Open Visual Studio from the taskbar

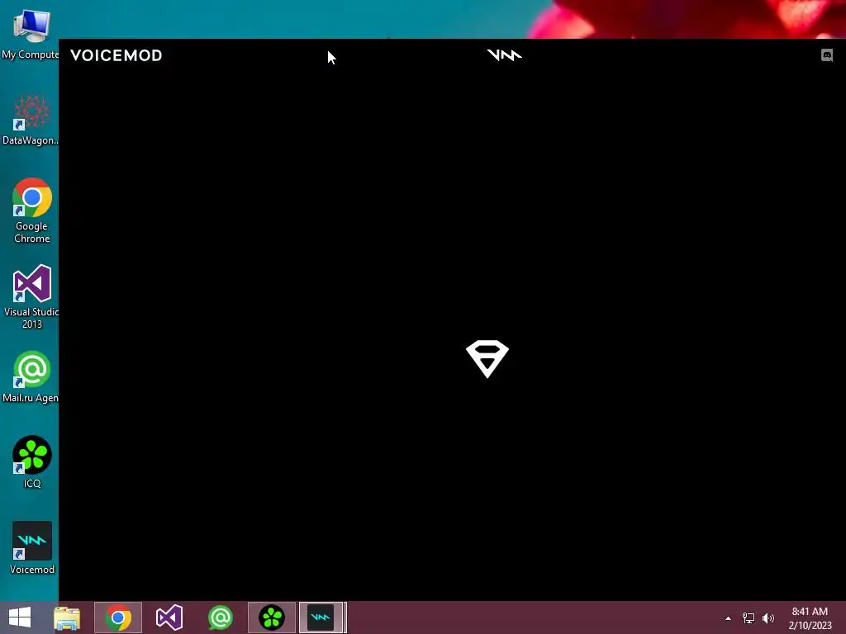(169, 617)
